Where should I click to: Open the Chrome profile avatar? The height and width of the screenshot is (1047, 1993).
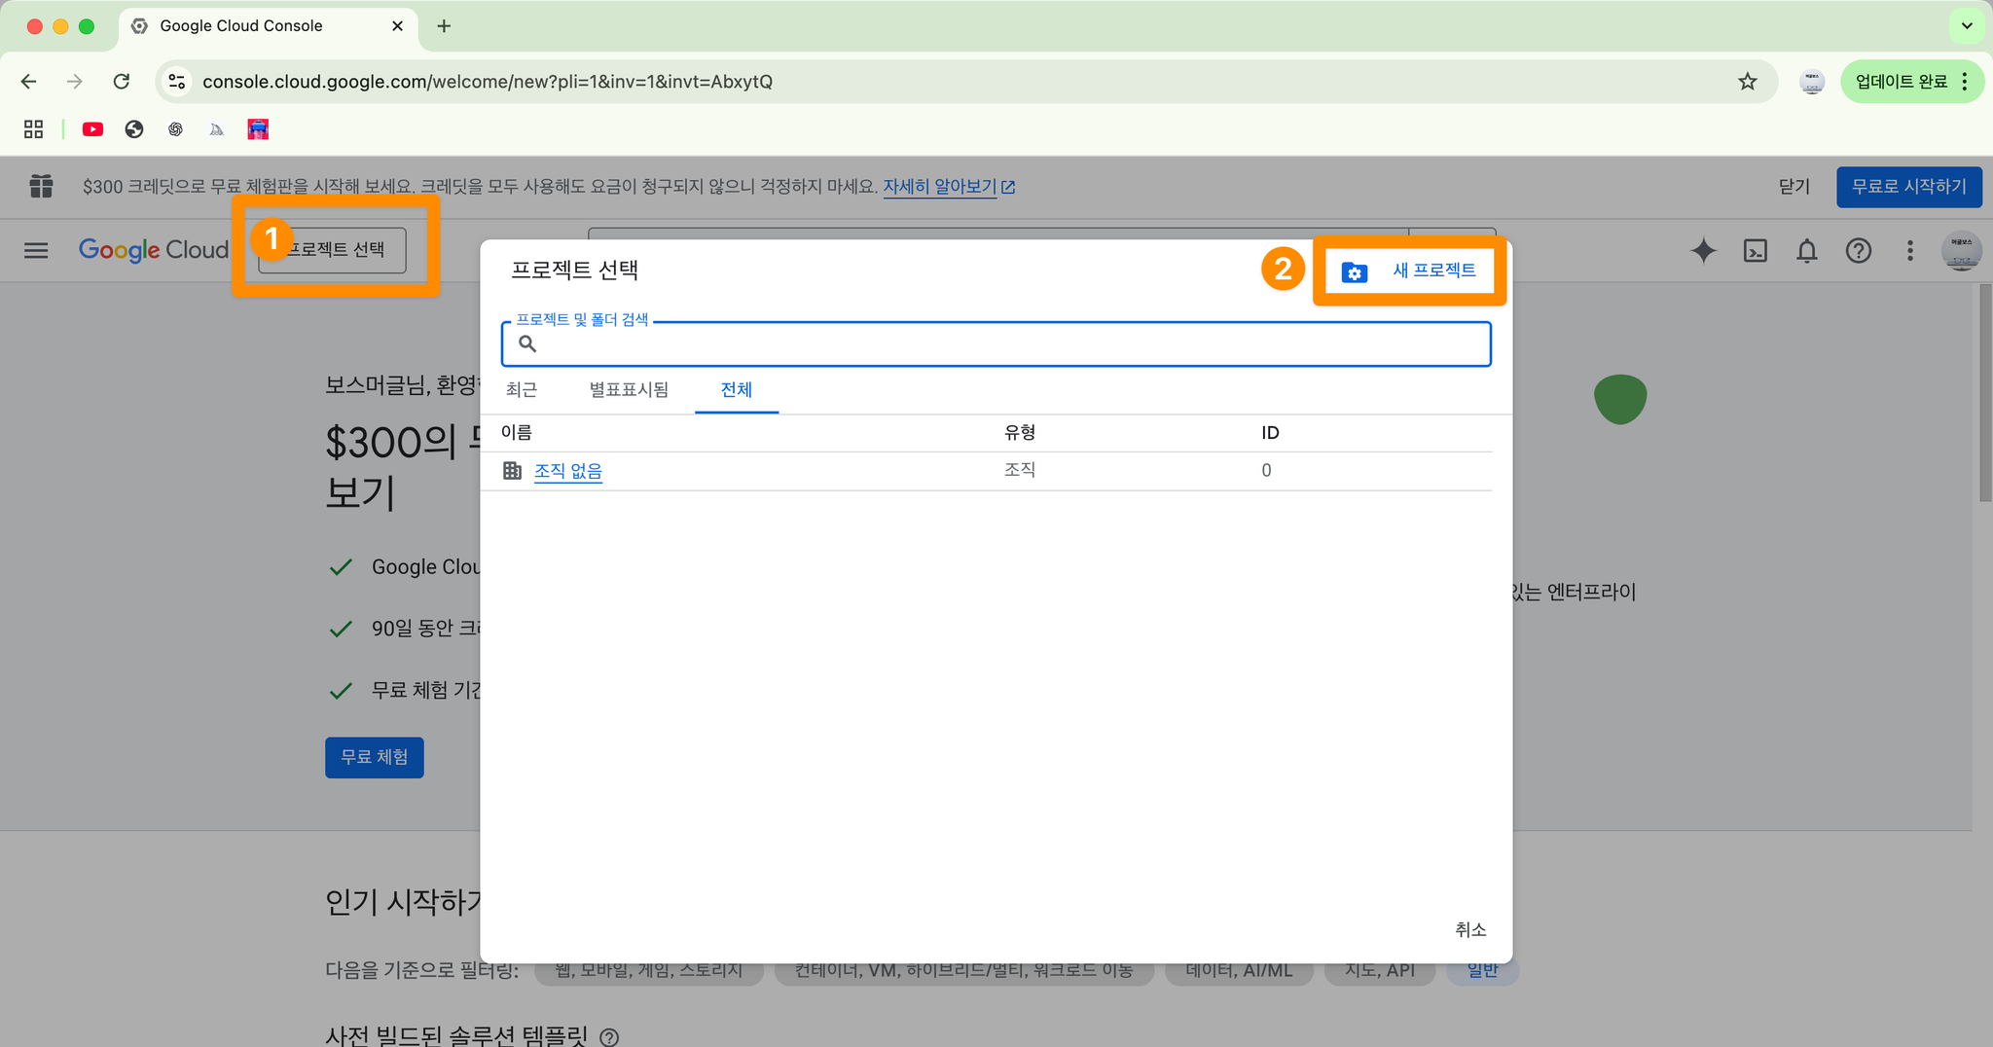(x=1812, y=82)
